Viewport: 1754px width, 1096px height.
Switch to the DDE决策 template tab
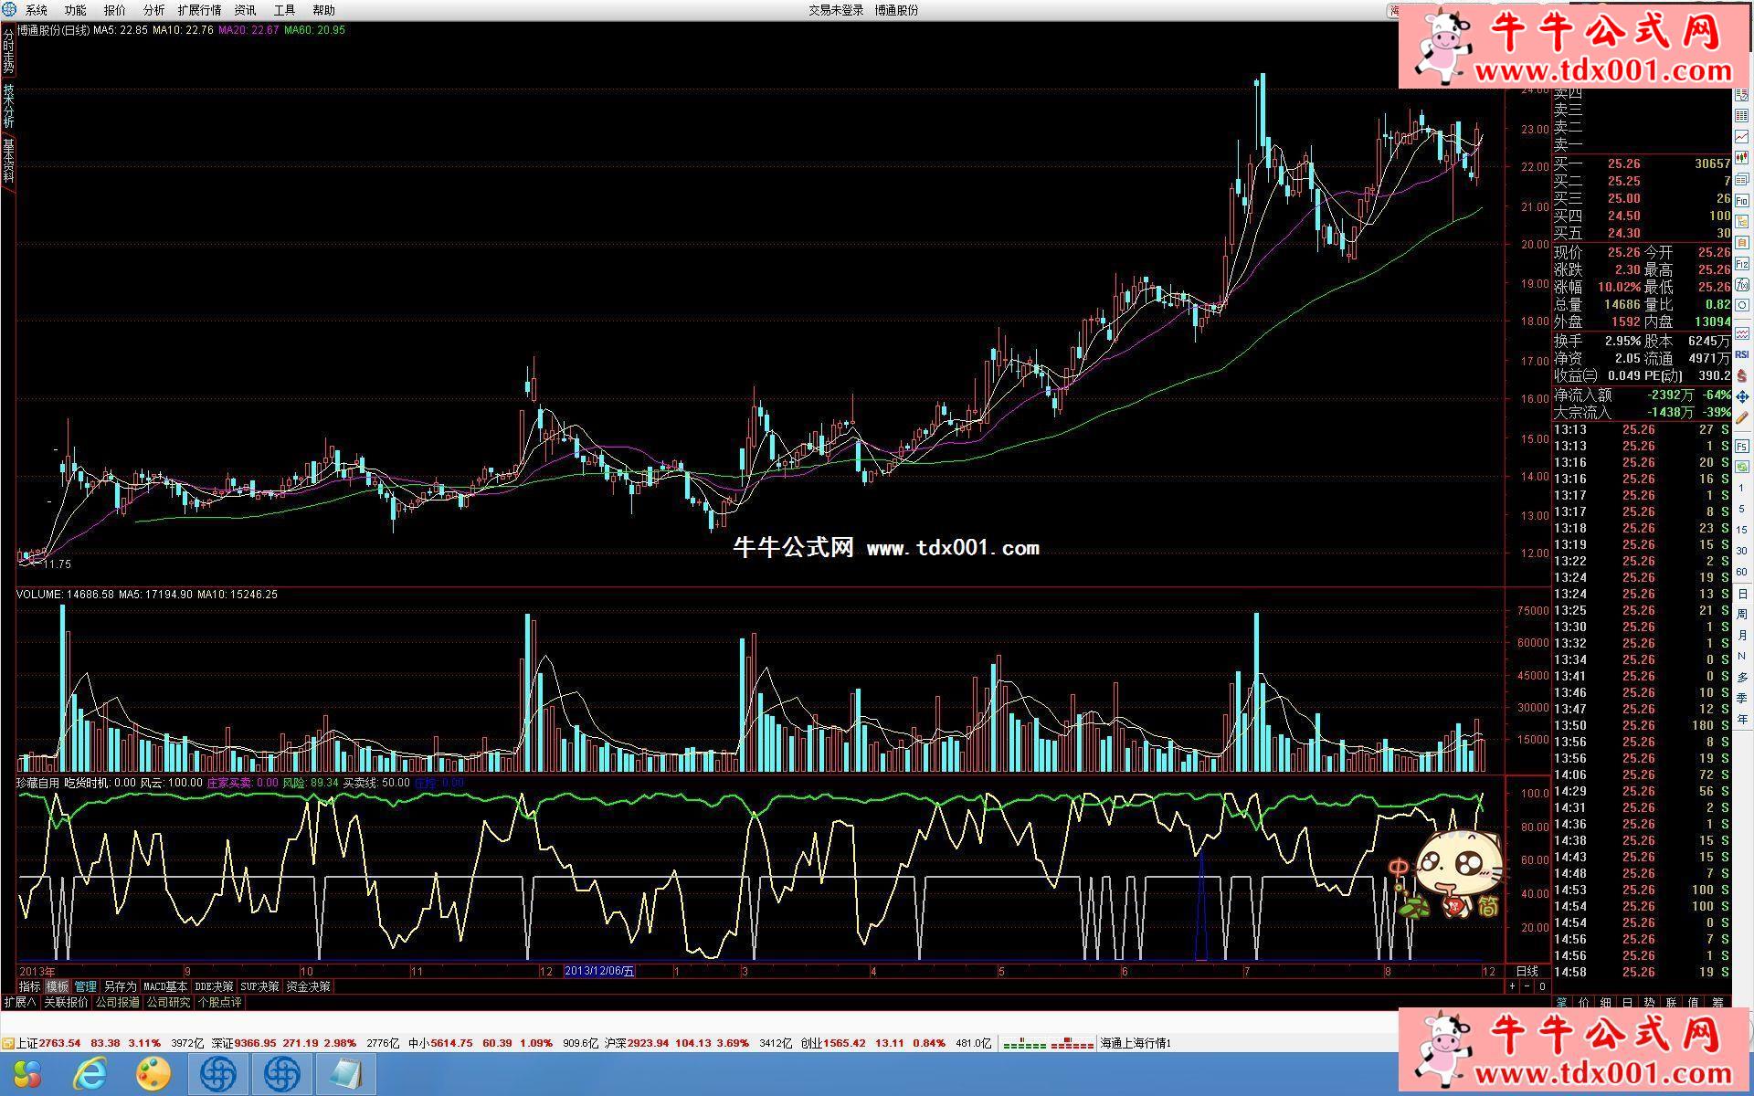click(214, 986)
